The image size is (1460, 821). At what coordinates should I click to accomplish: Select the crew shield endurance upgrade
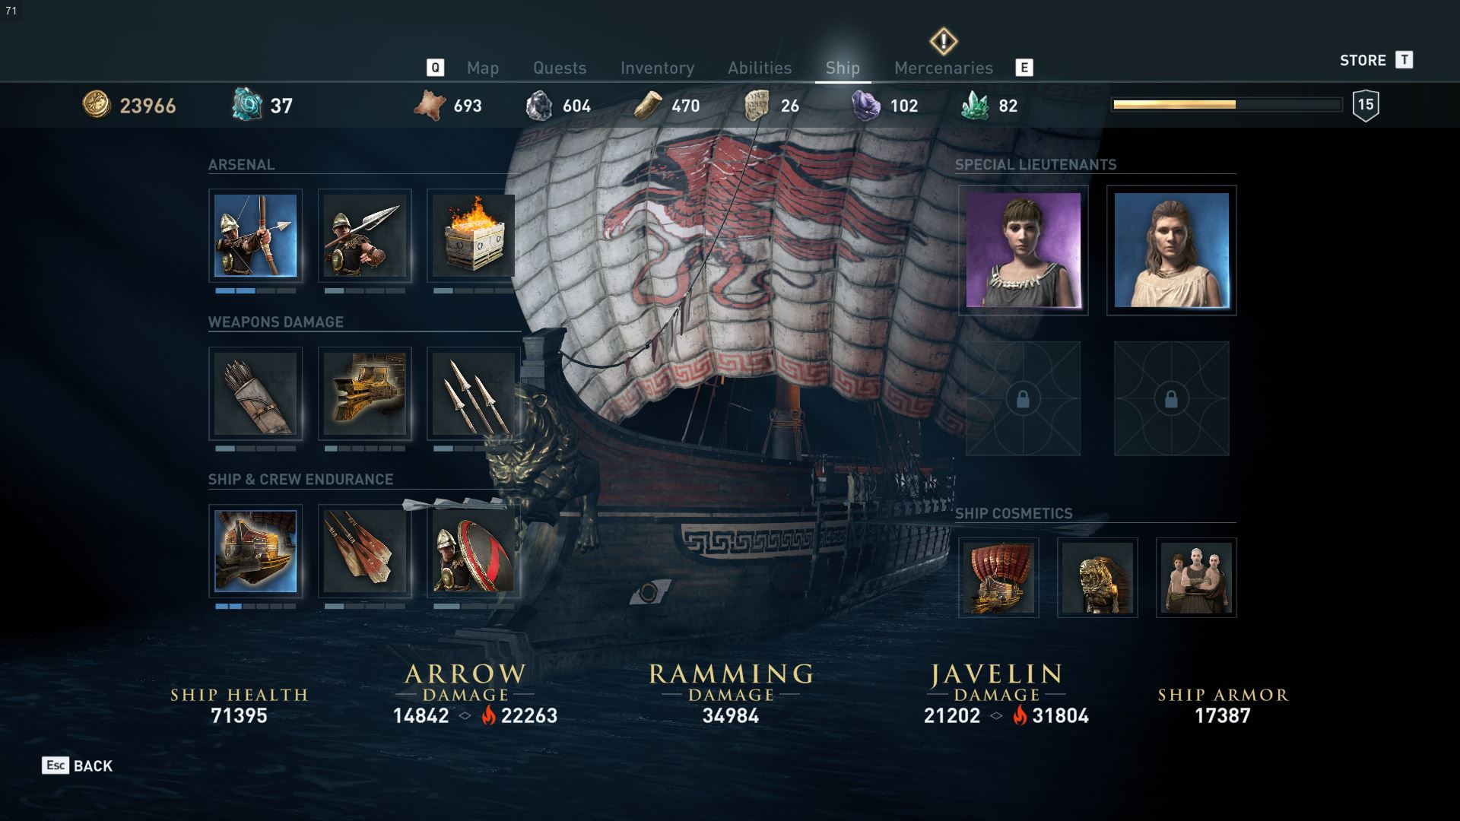(x=474, y=551)
